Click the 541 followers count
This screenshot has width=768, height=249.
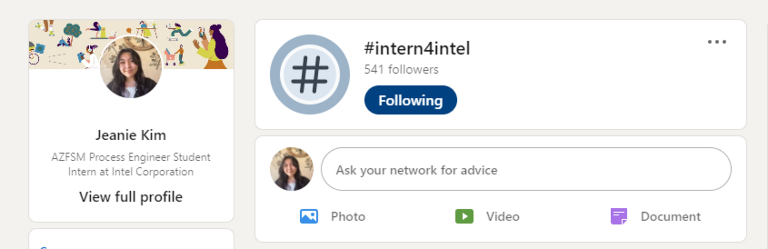(x=401, y=69)
